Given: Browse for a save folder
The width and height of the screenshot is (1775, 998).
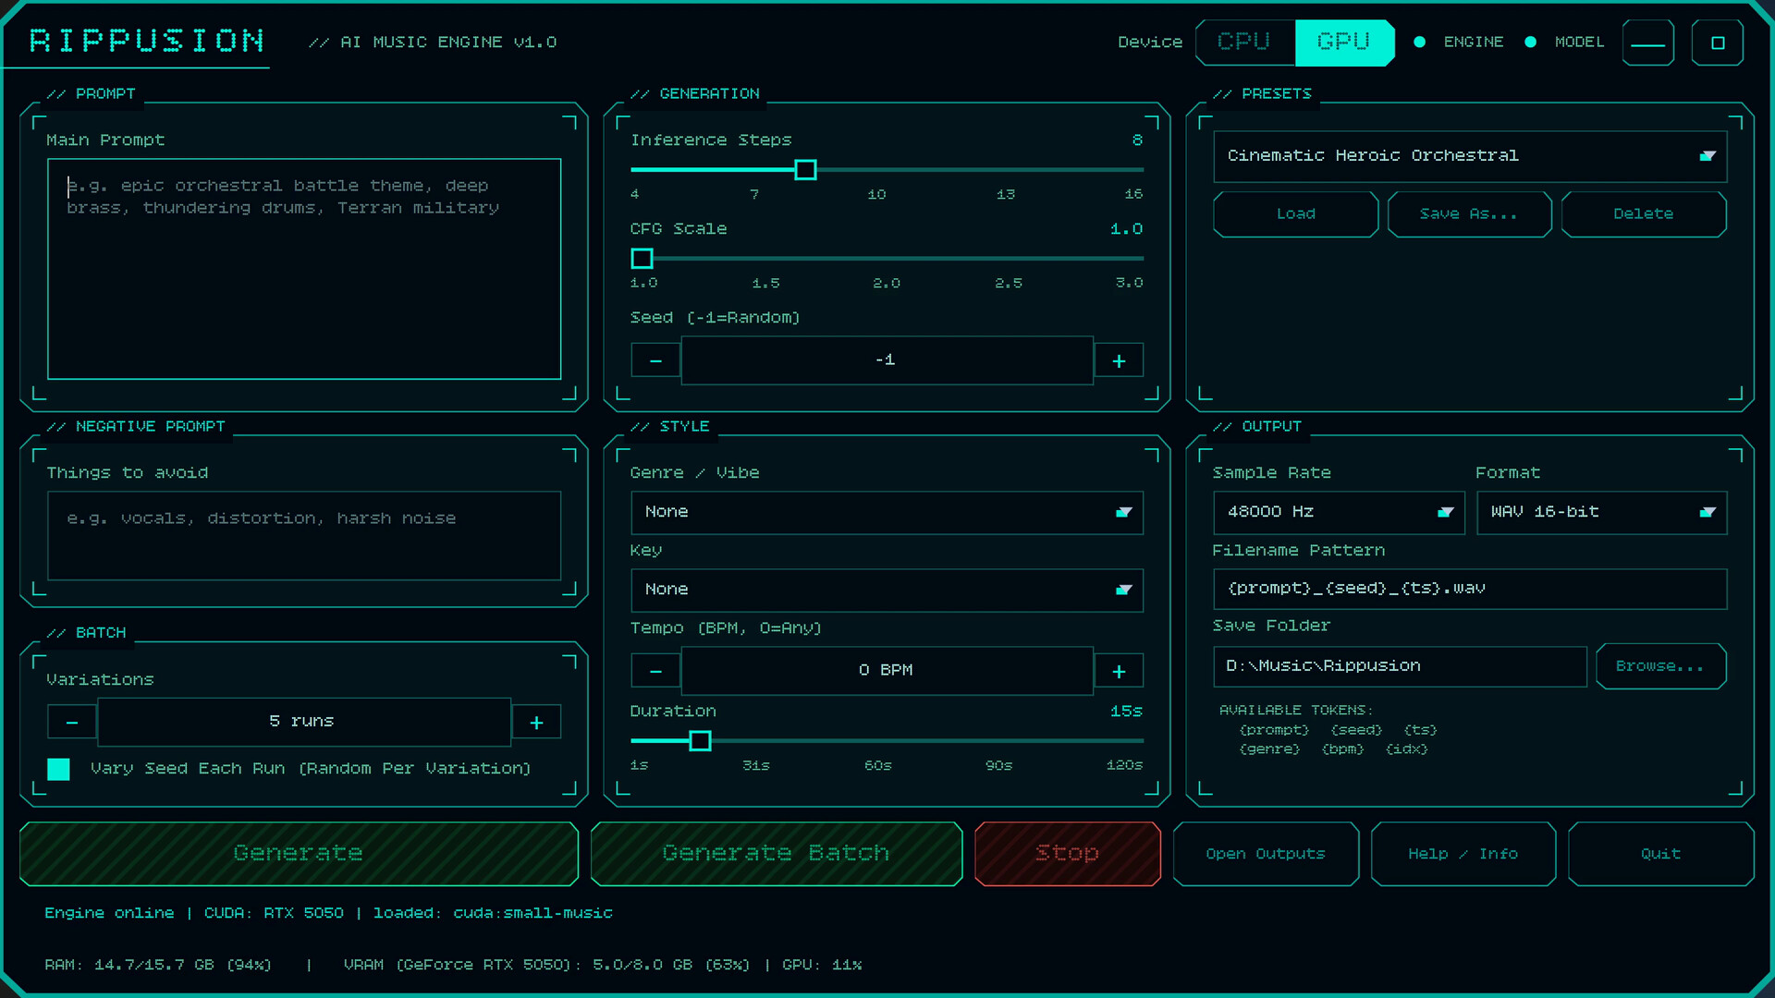Looking at the screenshot, I should pos(1660,666).
